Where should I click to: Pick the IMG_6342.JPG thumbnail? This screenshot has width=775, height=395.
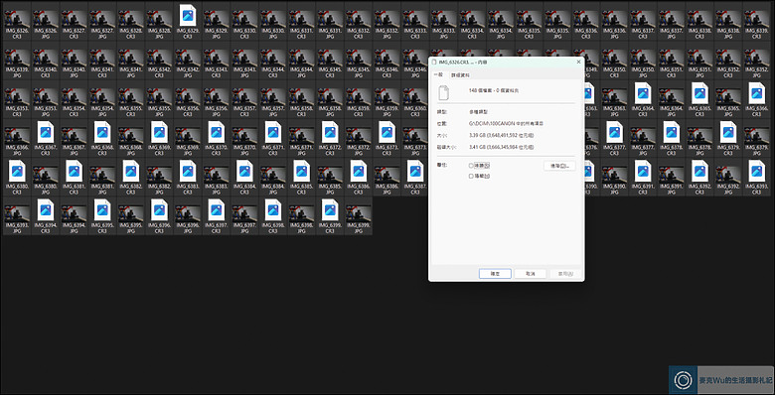pyautogui.click(x=188, y=58)
